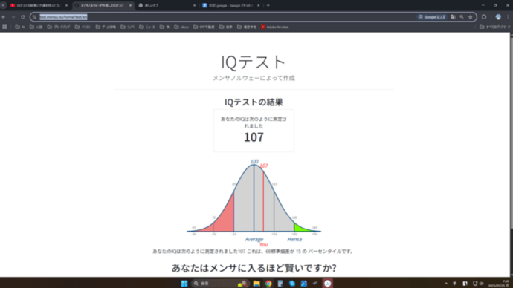Image resolution: width=513 pixels, height=288 pixels.
Task: Click the browser forward arrow
Action: coord(13,17)
